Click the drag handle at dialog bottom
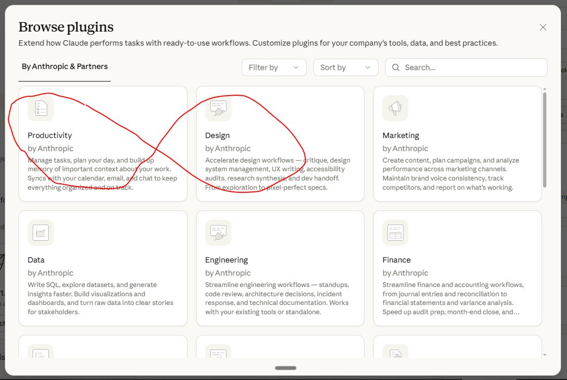 tap(286, 368)
